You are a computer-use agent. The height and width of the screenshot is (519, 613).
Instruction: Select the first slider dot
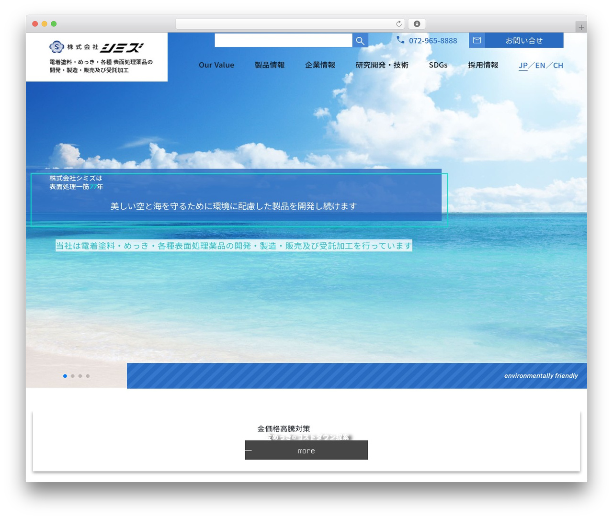[65, 376]
